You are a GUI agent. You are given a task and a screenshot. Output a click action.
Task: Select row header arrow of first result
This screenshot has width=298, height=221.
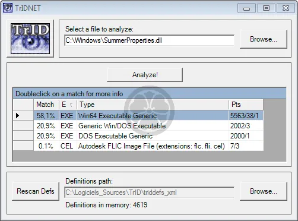tap(23, 115)
